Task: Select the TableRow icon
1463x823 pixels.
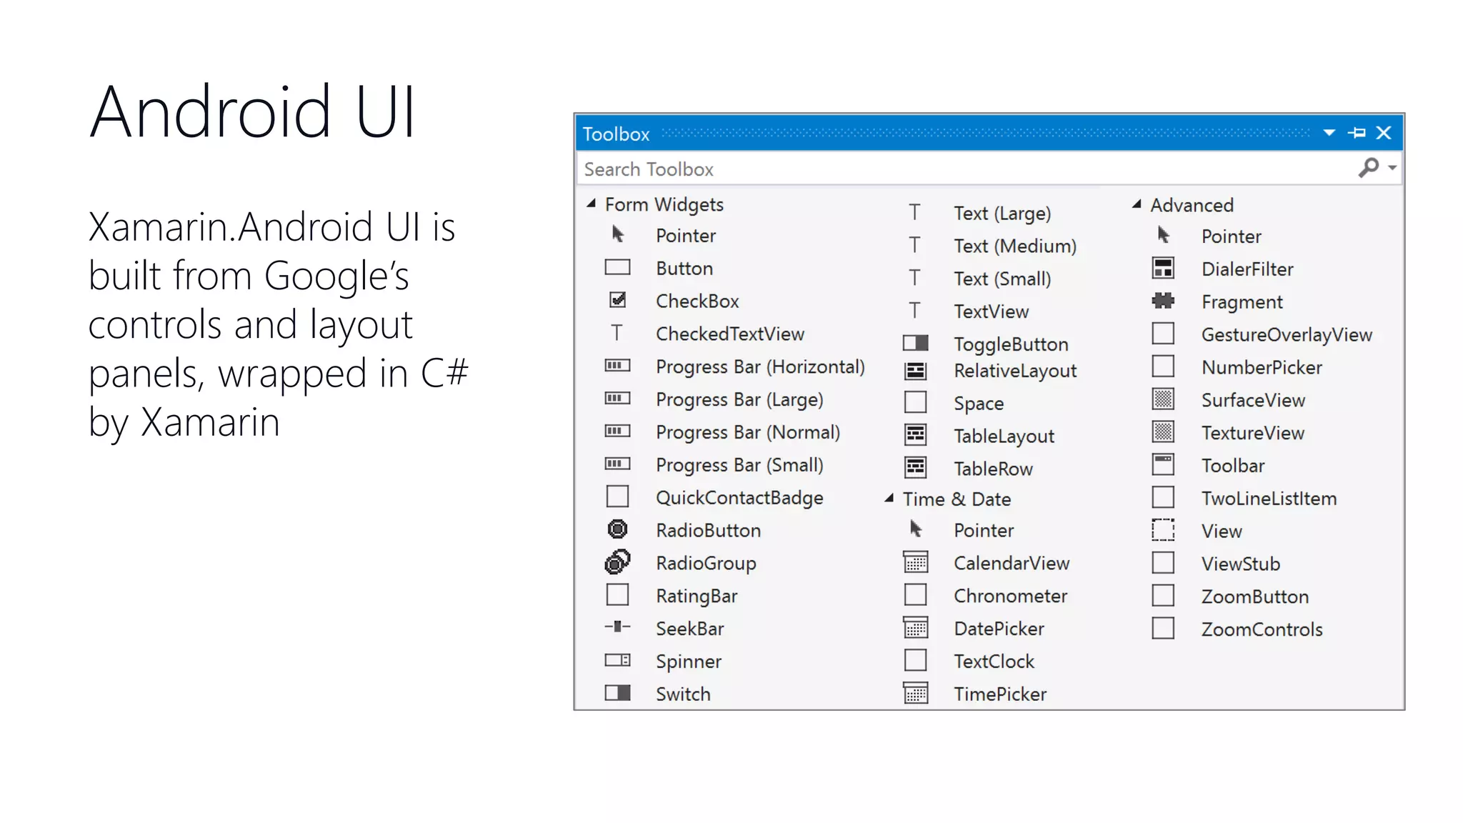Action: tap(916, 467)
